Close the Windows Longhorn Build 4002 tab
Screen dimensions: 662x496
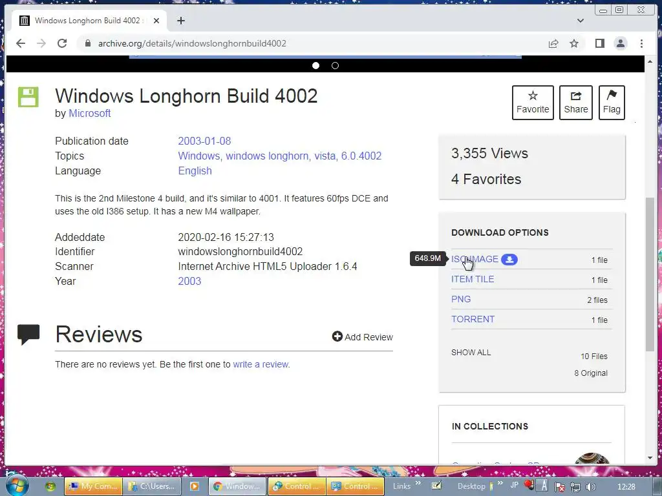pos(156,21)
